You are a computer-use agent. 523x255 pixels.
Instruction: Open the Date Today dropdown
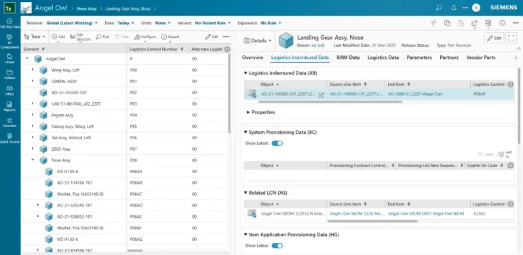(125, 23)
